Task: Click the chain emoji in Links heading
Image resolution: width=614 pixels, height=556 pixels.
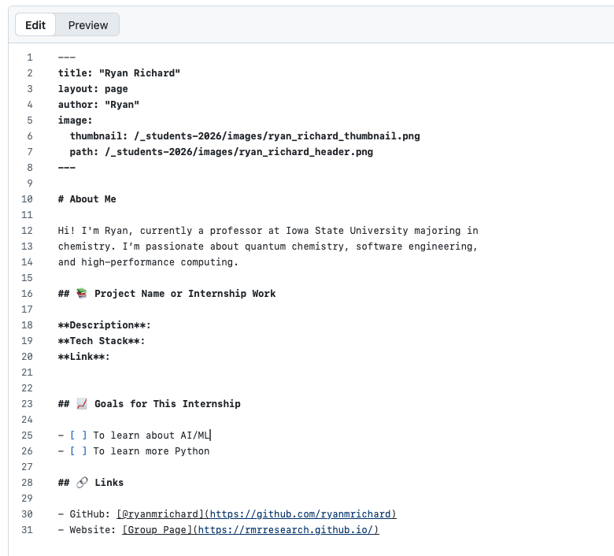Action: [82, 483]
